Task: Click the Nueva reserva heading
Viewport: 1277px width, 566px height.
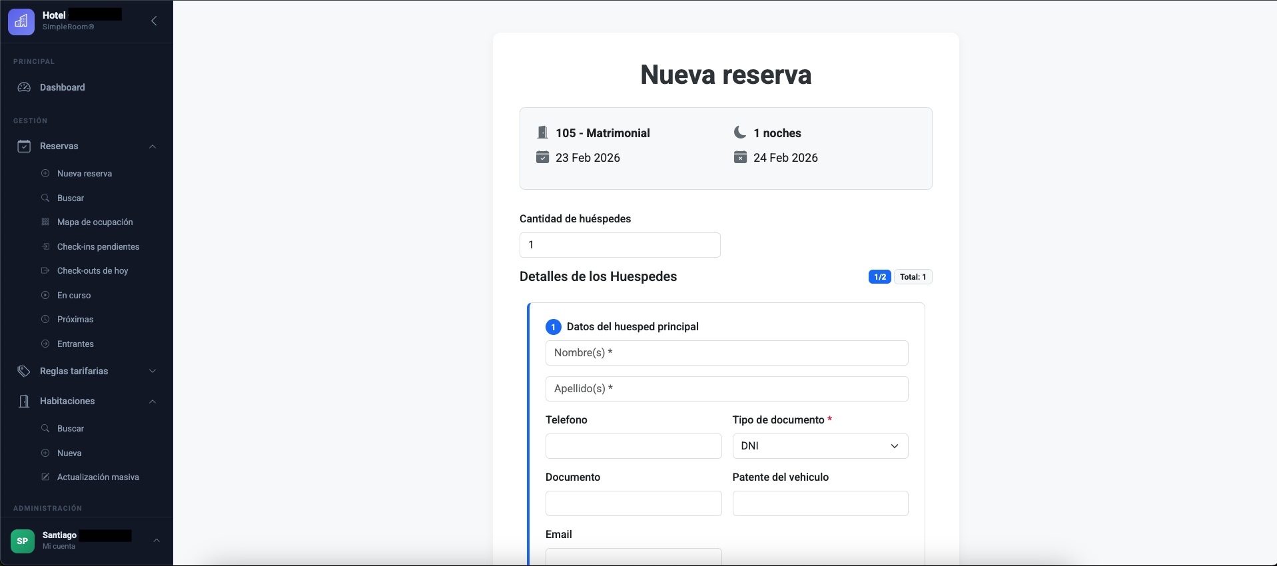Action: [725, 75]
